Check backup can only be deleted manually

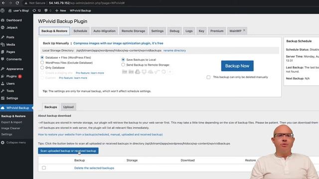[x=208, y=78]
